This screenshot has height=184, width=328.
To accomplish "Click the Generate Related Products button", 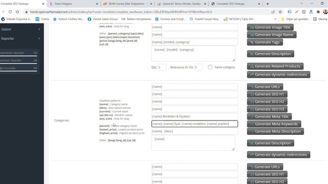I will (x=275, y=66).
